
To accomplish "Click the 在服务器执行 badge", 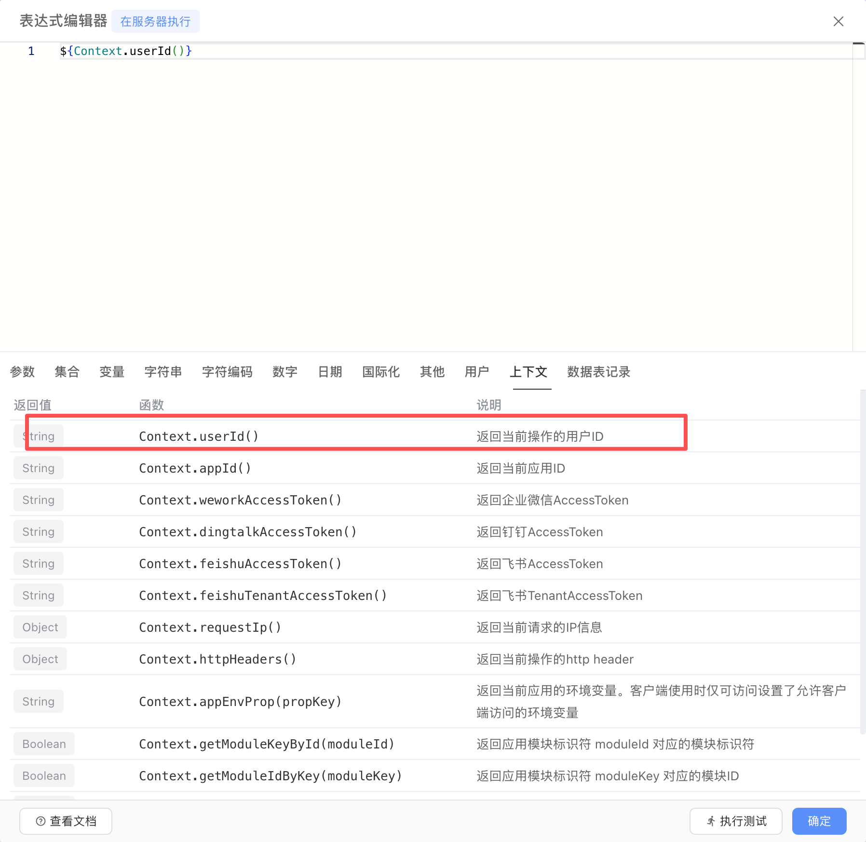I will click(x=155, y=21).
